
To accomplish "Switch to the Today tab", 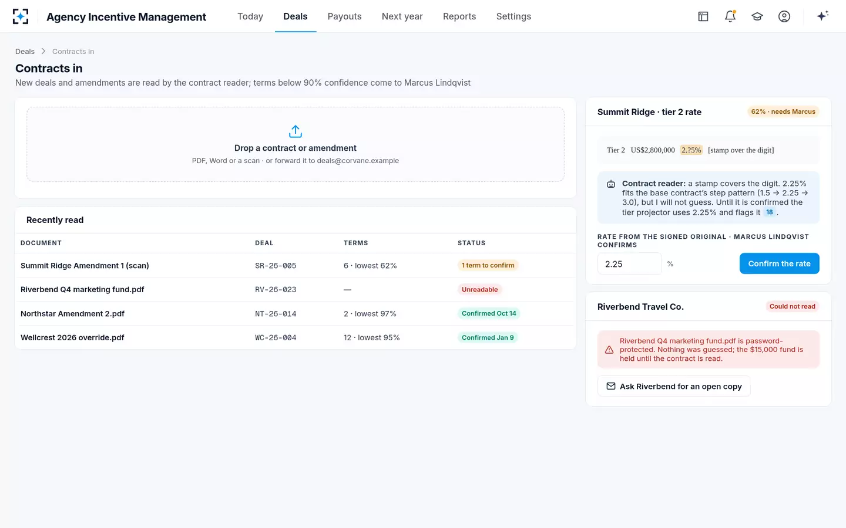I will pos(250,16).
